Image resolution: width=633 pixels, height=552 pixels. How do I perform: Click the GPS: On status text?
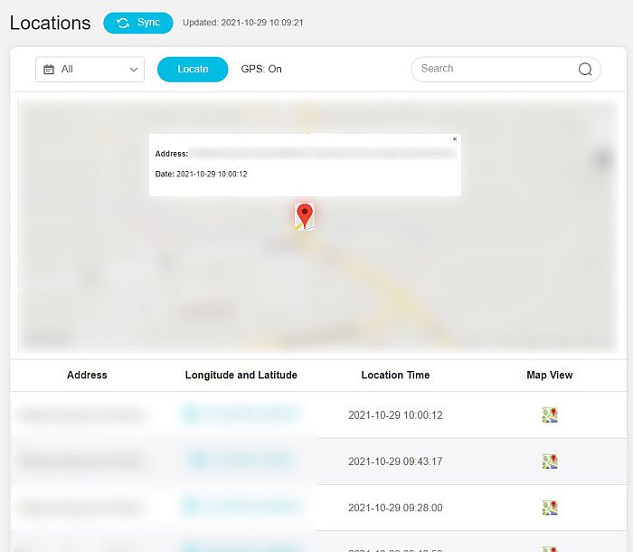coord(261,69)
